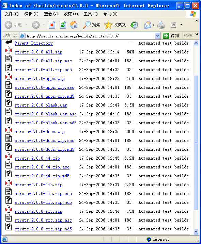
Task: Open the Parent Directory link
Action: coord(34,43)
